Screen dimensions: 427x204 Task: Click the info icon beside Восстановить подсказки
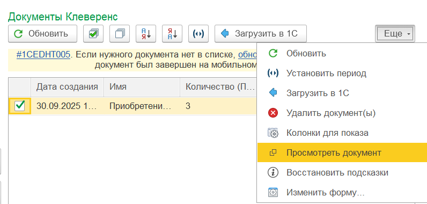pos(273,173)
